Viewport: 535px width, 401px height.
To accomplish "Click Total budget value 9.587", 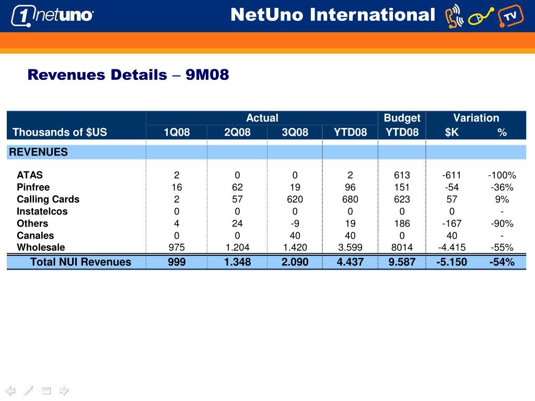I will point(402,262).
